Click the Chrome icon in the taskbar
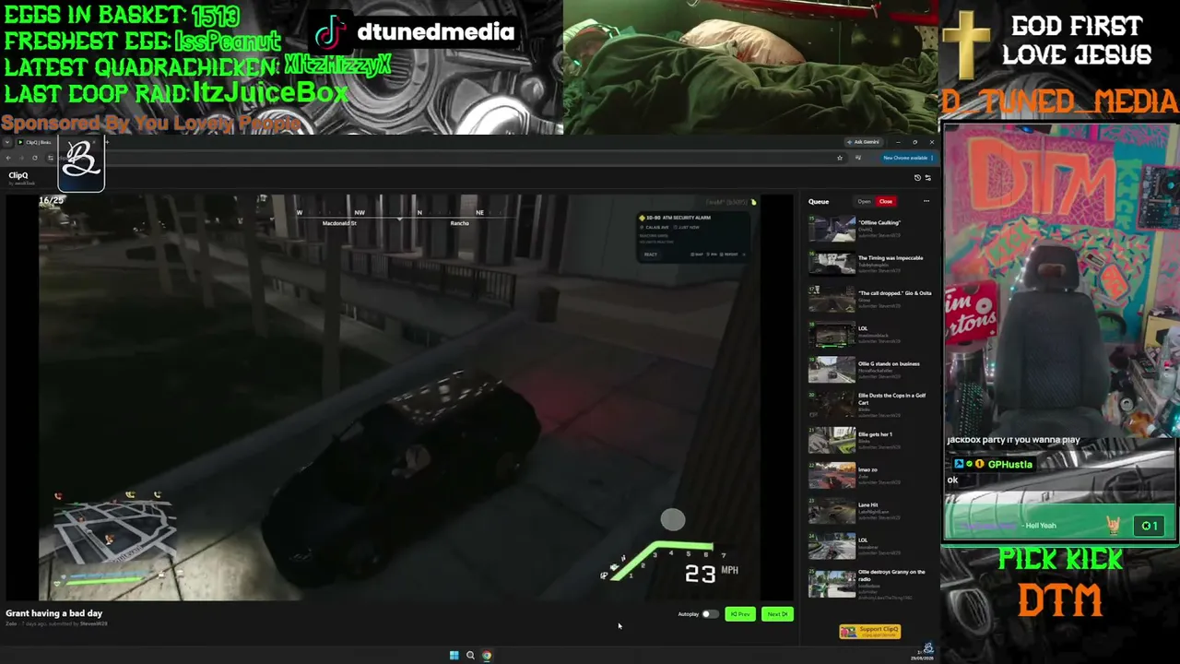 [x=487, y=656]
